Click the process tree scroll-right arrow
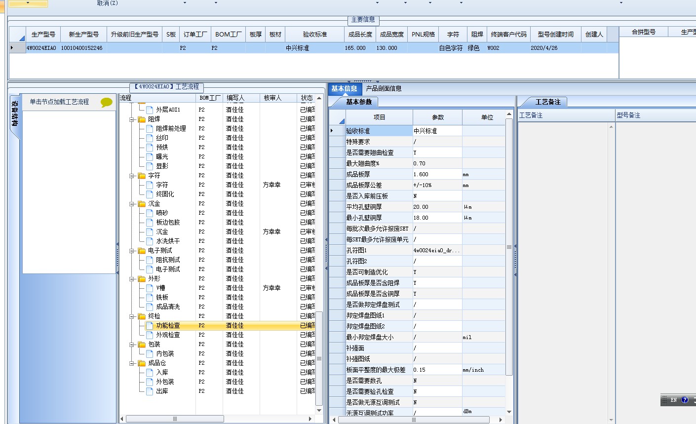 310,419
